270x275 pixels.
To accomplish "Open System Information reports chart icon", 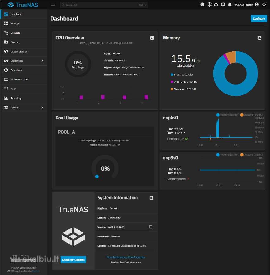I will pyautogui.click(x=152, y=198).
